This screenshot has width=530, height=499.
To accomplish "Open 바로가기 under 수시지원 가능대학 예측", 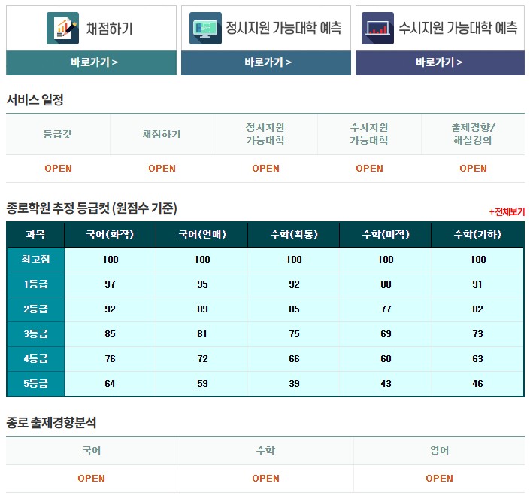I will click(x=440, y=62).
